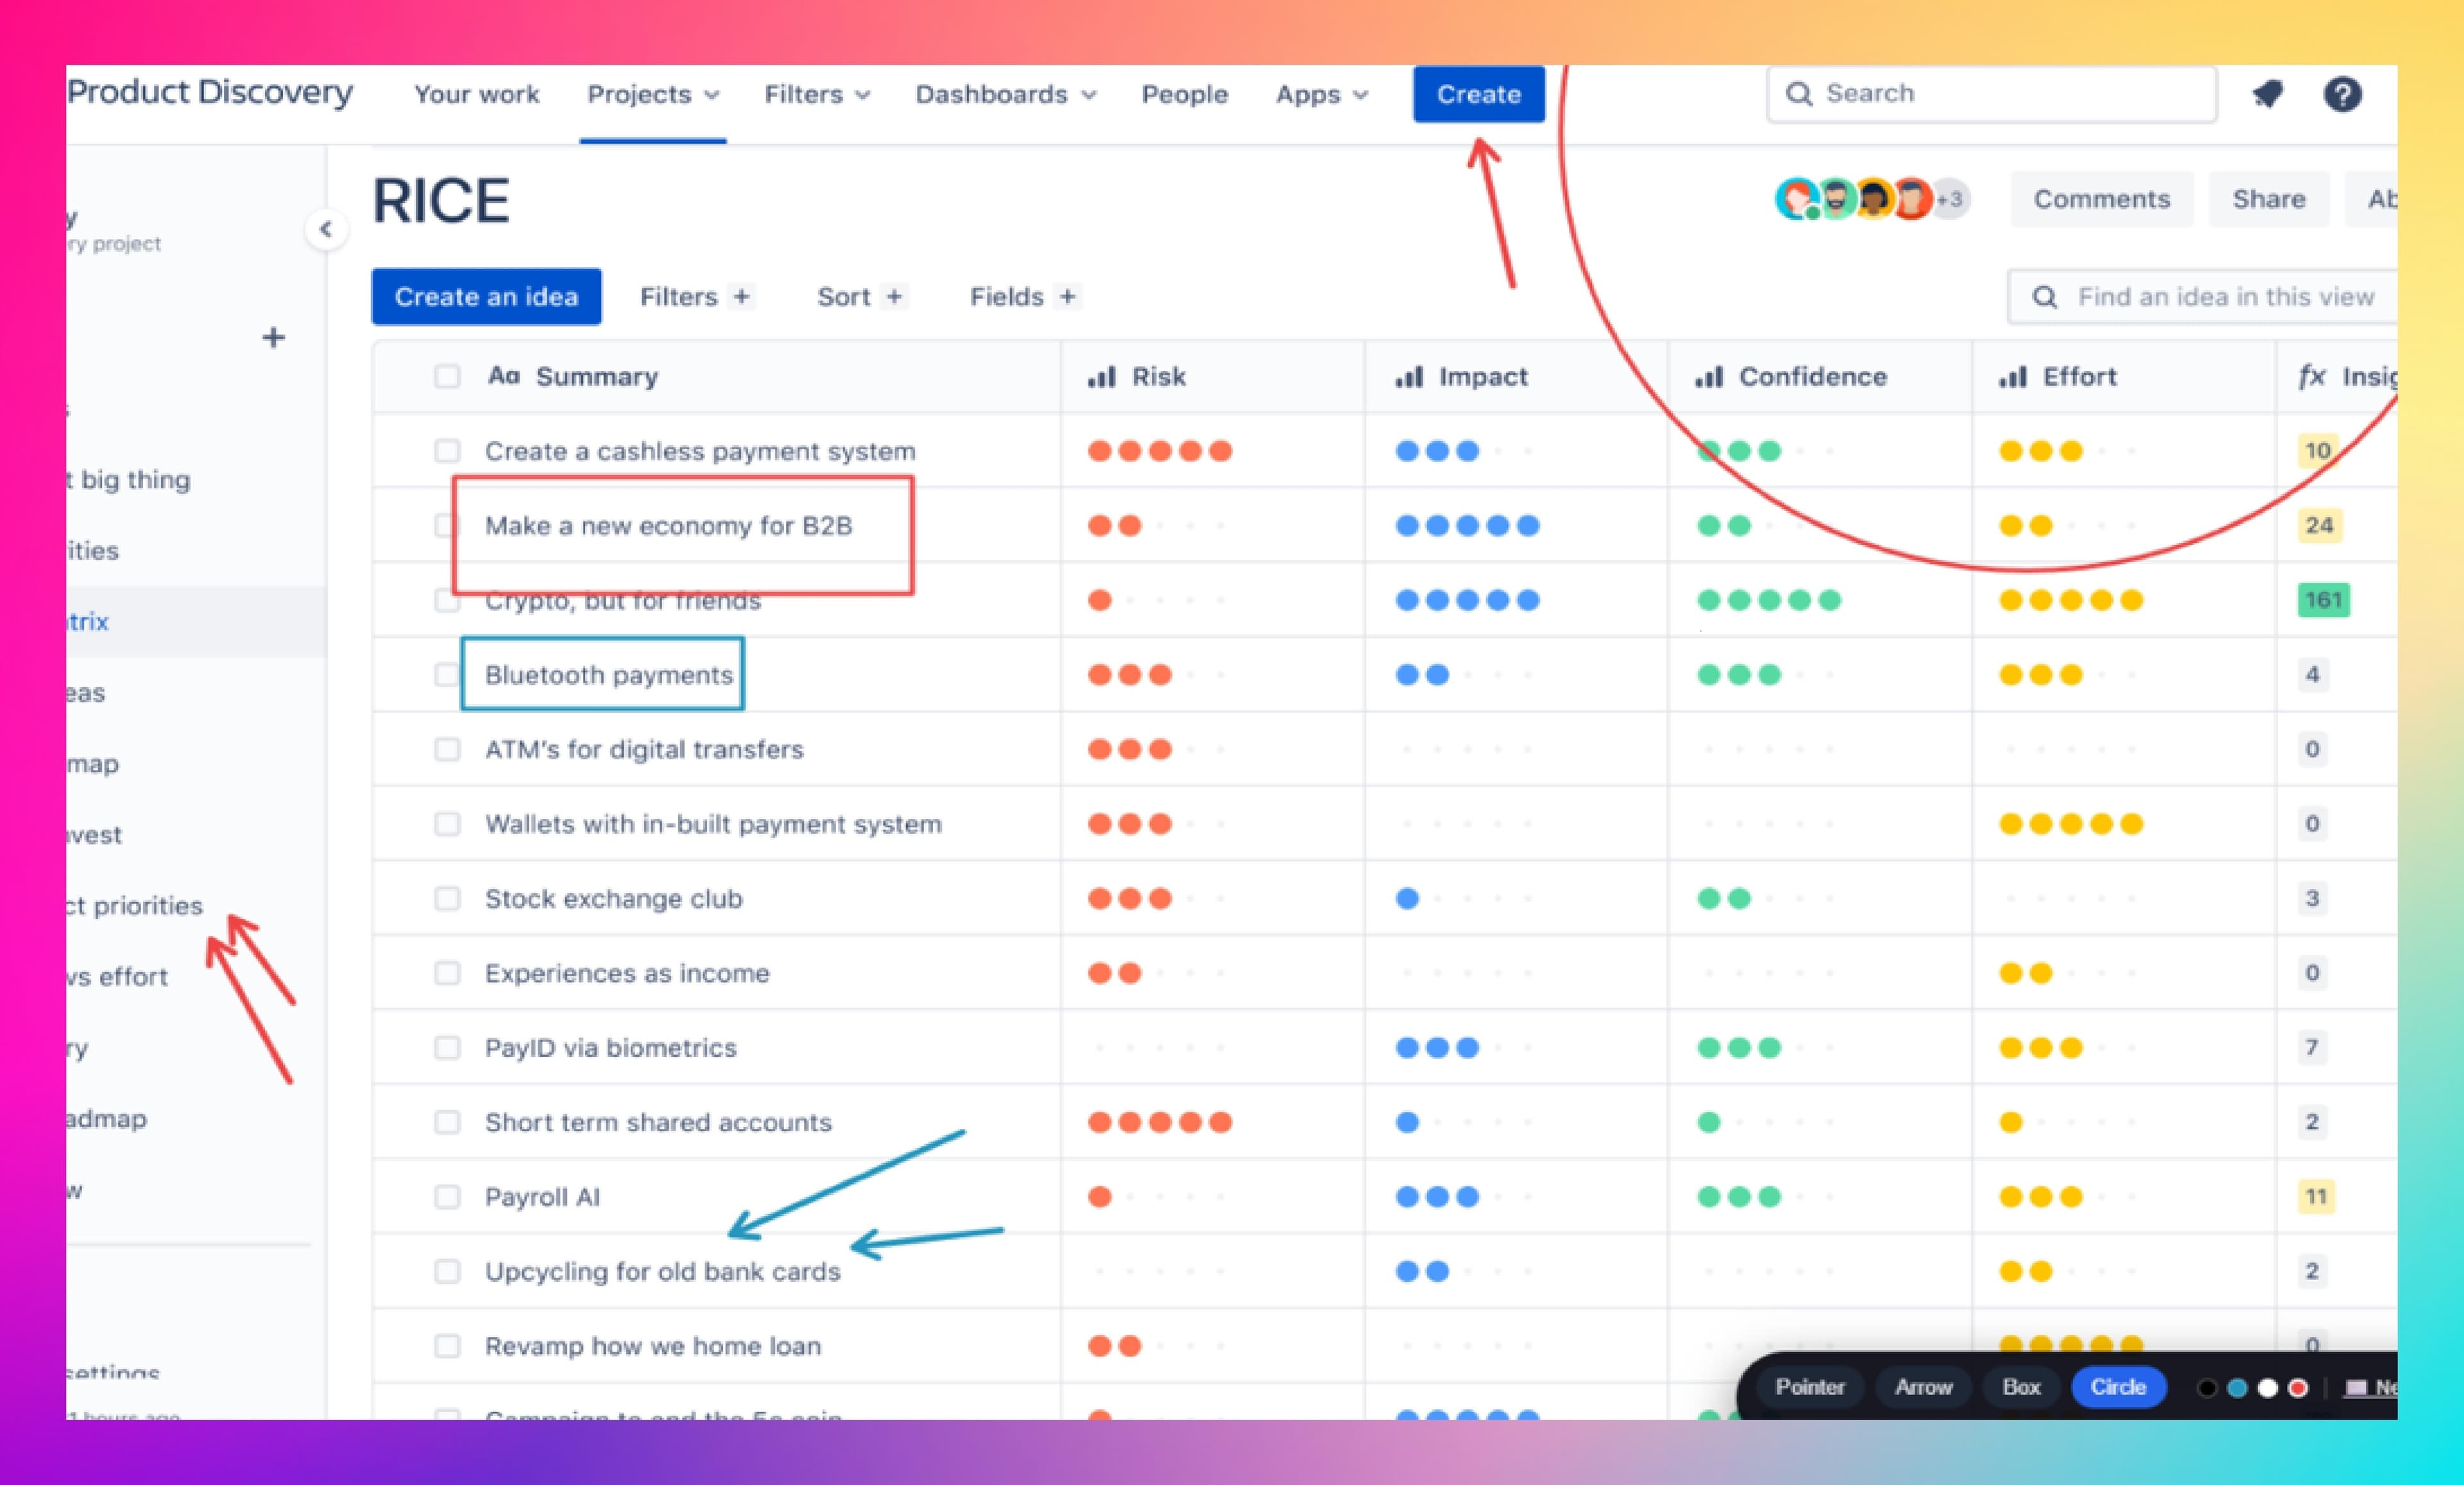Click the blue Create button
Viewport: 2464px width, 1485px height.
[x=1479, y=94]
